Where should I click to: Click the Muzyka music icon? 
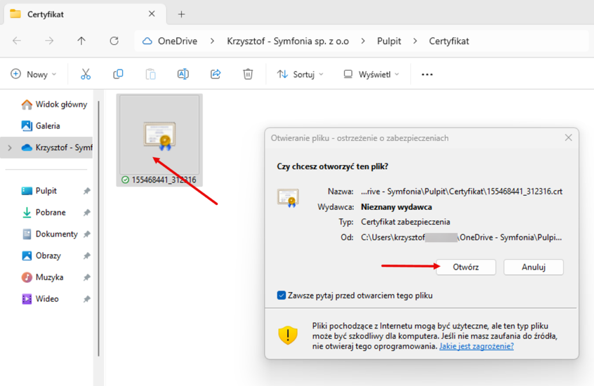(27, 277)
